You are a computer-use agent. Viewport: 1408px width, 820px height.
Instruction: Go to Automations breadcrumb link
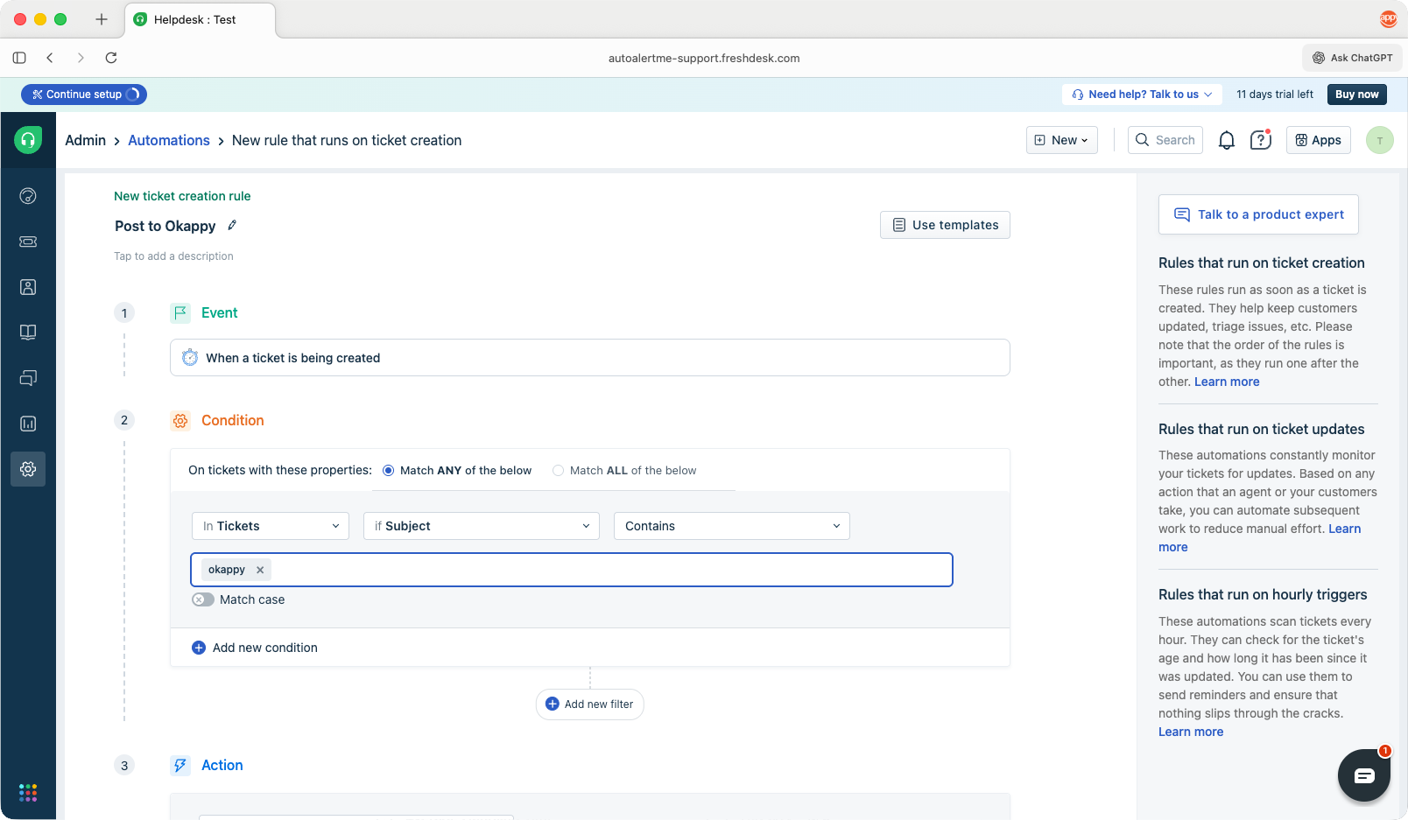[169, 140]
